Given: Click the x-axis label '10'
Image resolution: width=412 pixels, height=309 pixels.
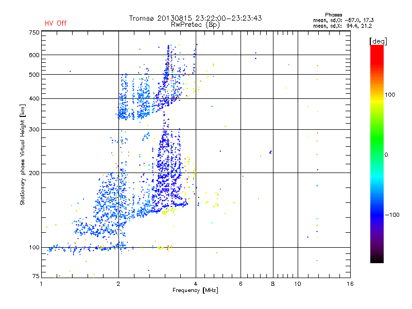Looking at the screenshot, I should 298,284.
